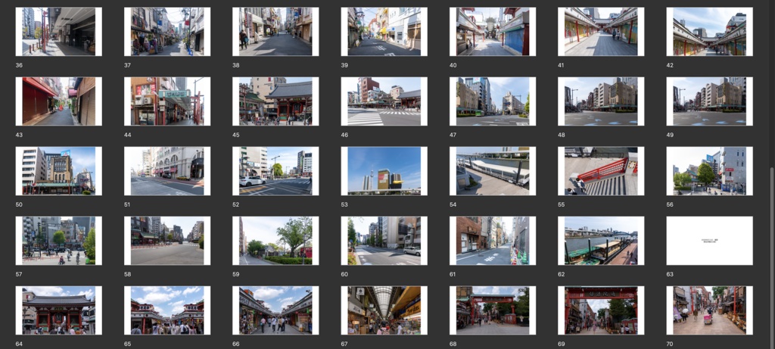Select thumbnail 60

(384, 241)
